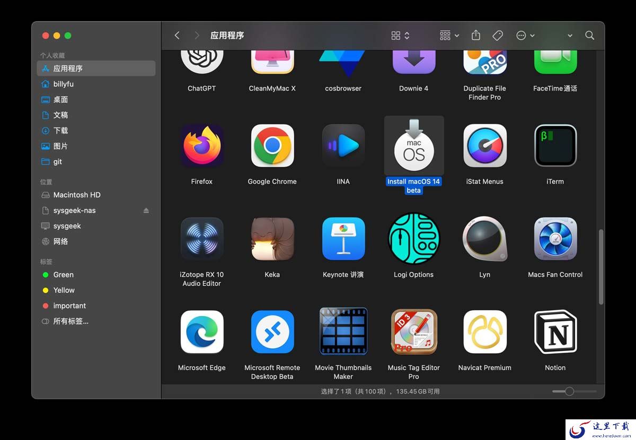This screenshot has width=636, height=440.
Task: Select the Movie Thumbnails Maker icon
Action: [343, 332]
